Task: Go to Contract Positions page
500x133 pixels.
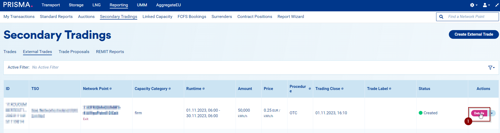Action: pos(255,17)
